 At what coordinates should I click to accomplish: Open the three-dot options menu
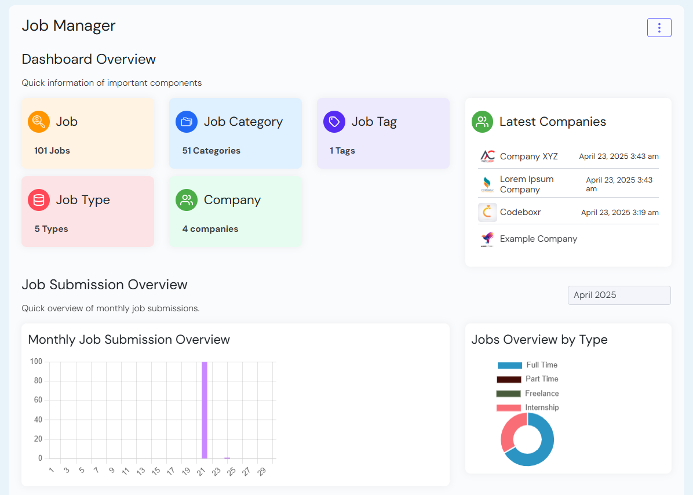pos(659,28)
